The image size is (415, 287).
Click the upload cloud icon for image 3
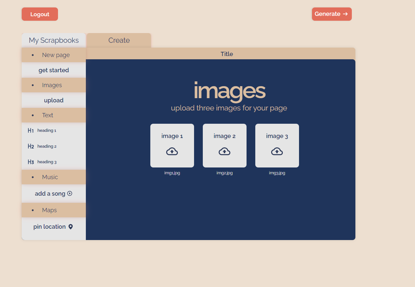[x=277, y=151]
